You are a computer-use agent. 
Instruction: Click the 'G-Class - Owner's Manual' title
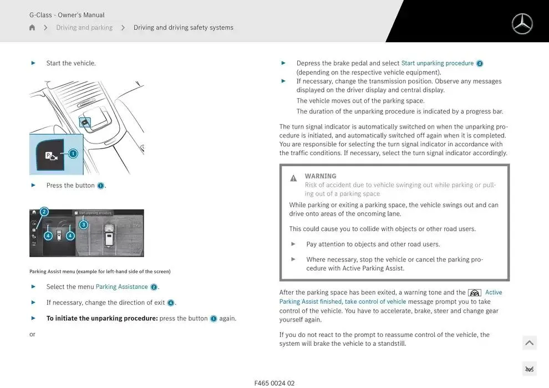coord(67,15)
